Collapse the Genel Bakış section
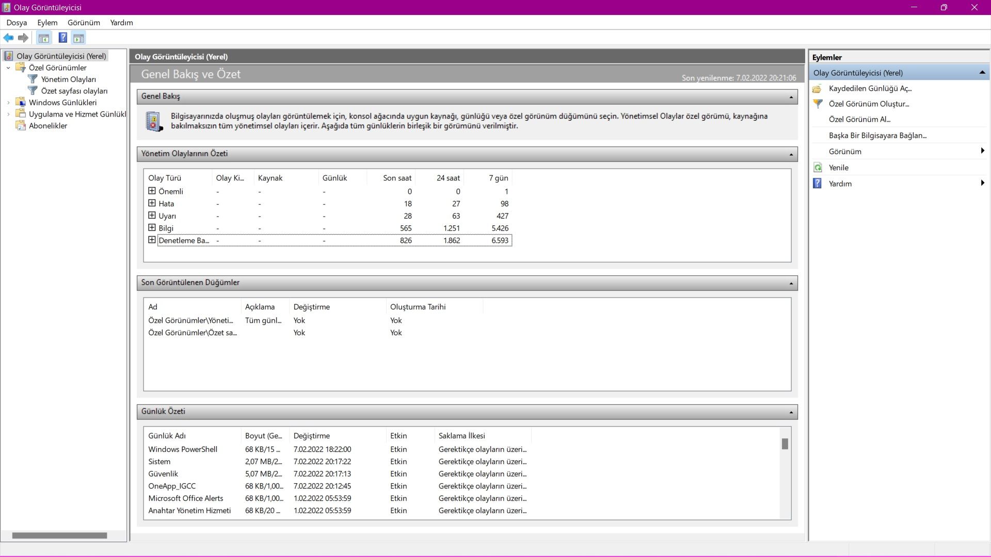991x557 pixels. tap(791, 97)
